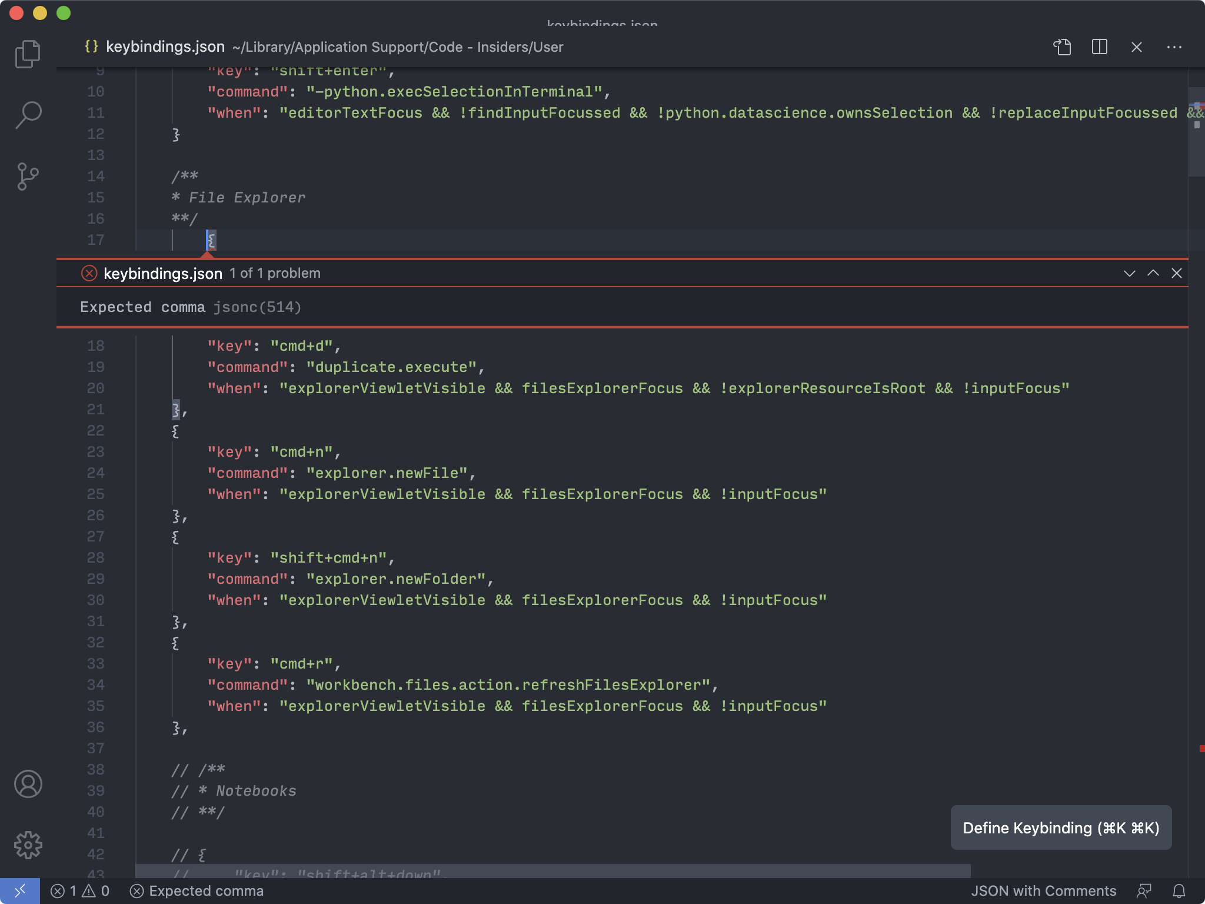Viewport: 1205px width, 904px height.
Task: Close the problems peek view
Action: tap(1177, 273)
